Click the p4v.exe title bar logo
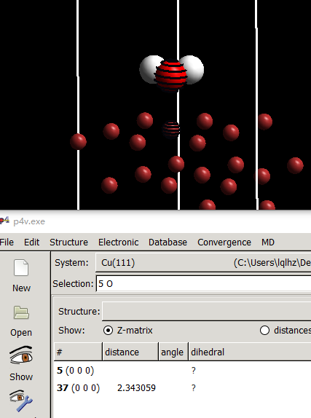The height and width of the screenshot is (418, 311). click(x=4, y=221)
